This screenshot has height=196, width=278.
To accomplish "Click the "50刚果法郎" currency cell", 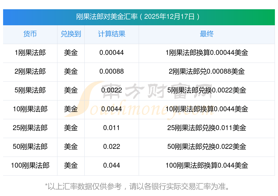I will tap(30, 147).
